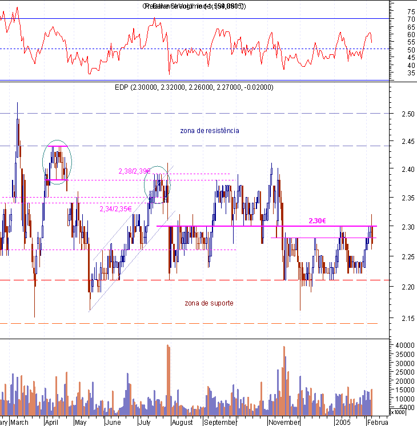
Task: Click the November label on time axis
Action: click(284, 423)
